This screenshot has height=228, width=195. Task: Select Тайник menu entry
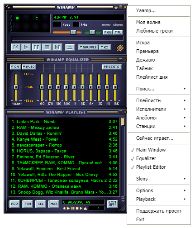tap(159, 68)
